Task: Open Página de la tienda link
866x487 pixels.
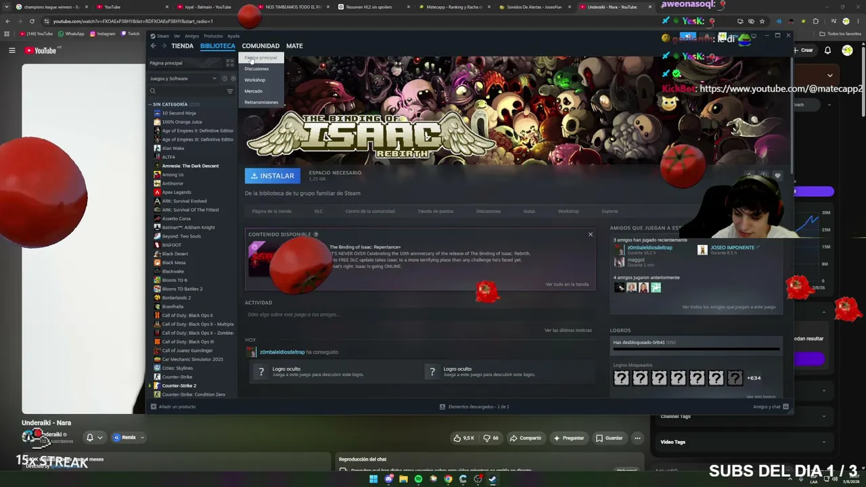Action: (271, 211)
